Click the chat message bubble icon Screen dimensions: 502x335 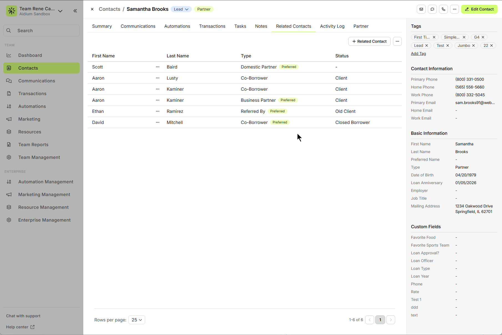[432, 9]
